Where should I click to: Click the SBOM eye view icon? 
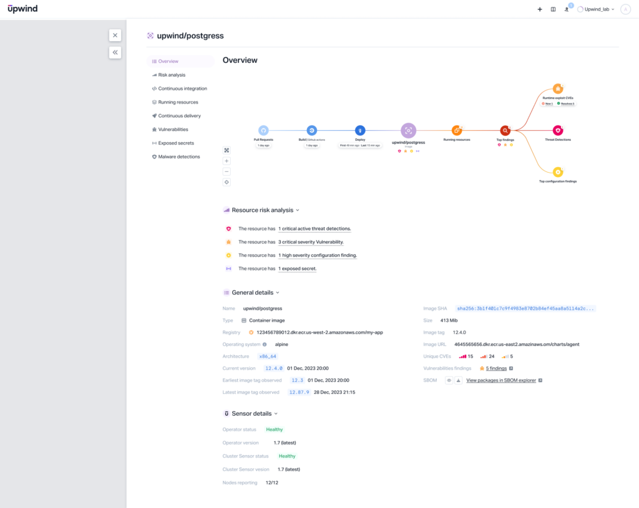(449, 381)
